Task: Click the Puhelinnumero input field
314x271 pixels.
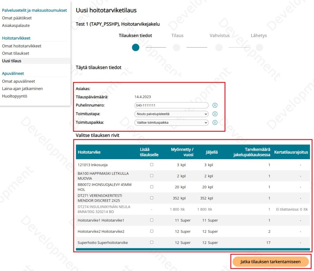Action: pyautogui.click(x=171, y=105)
